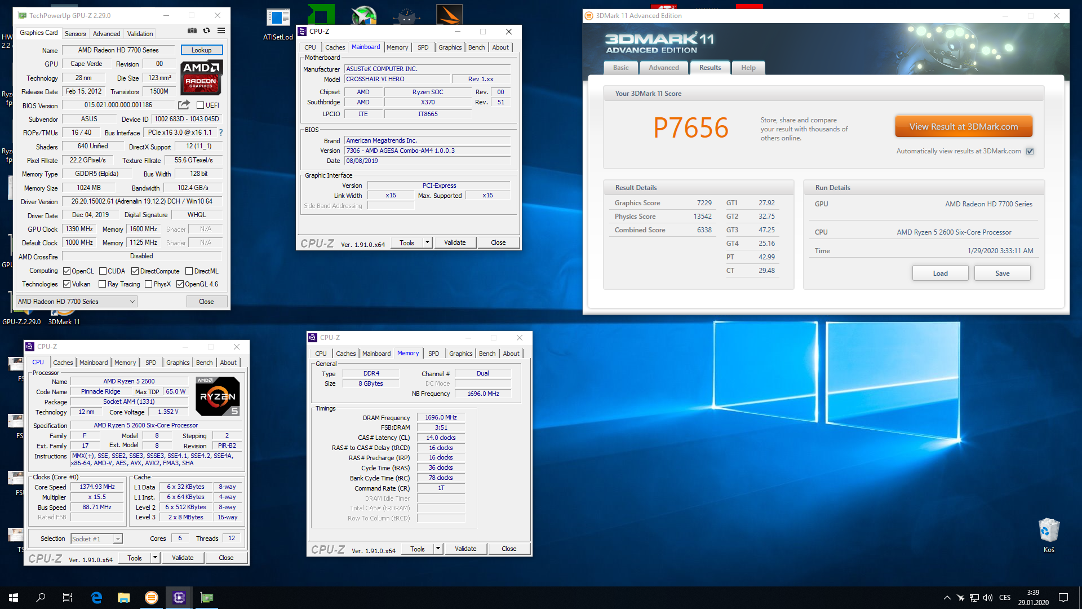
Task: Switch to GPU-Z Sensors tab
Action: coord(75,34)
